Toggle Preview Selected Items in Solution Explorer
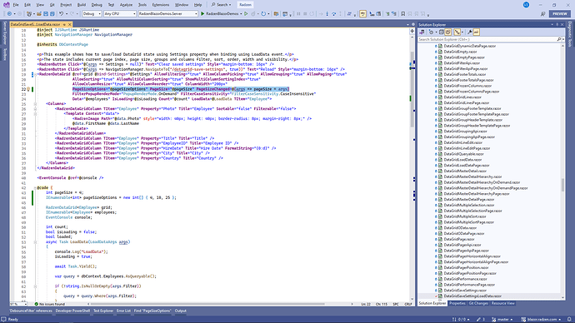 coord(476,32)
